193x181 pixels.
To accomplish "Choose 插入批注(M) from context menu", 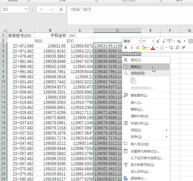I will click(x=146, y=144).
